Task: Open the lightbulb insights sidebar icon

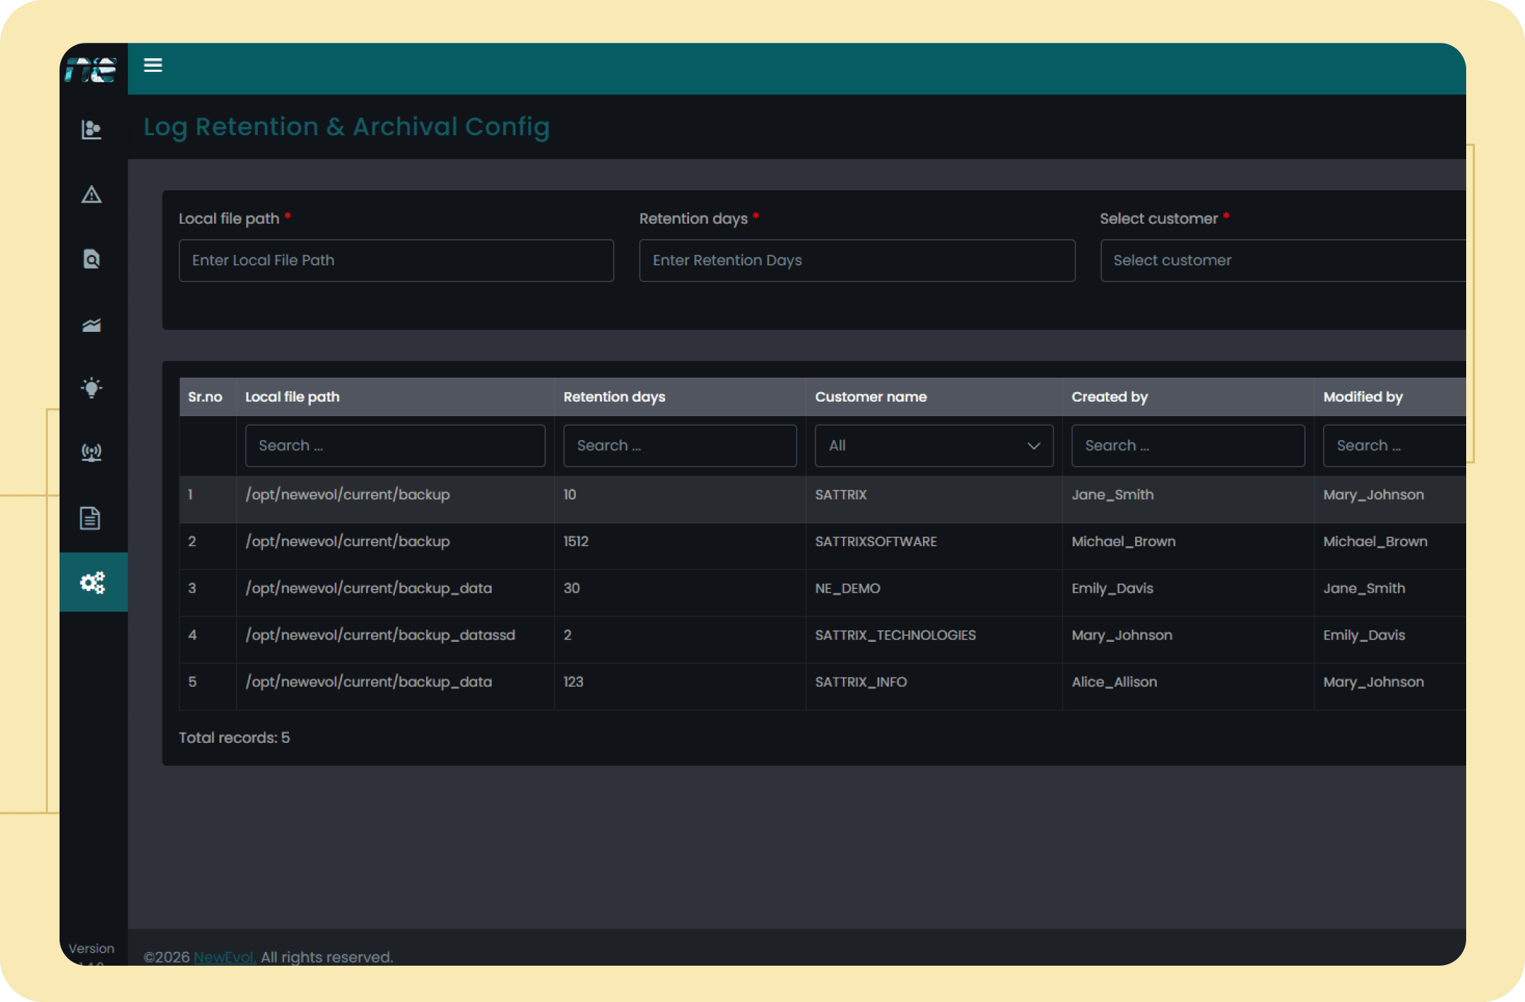Action: tap(91, 388)
